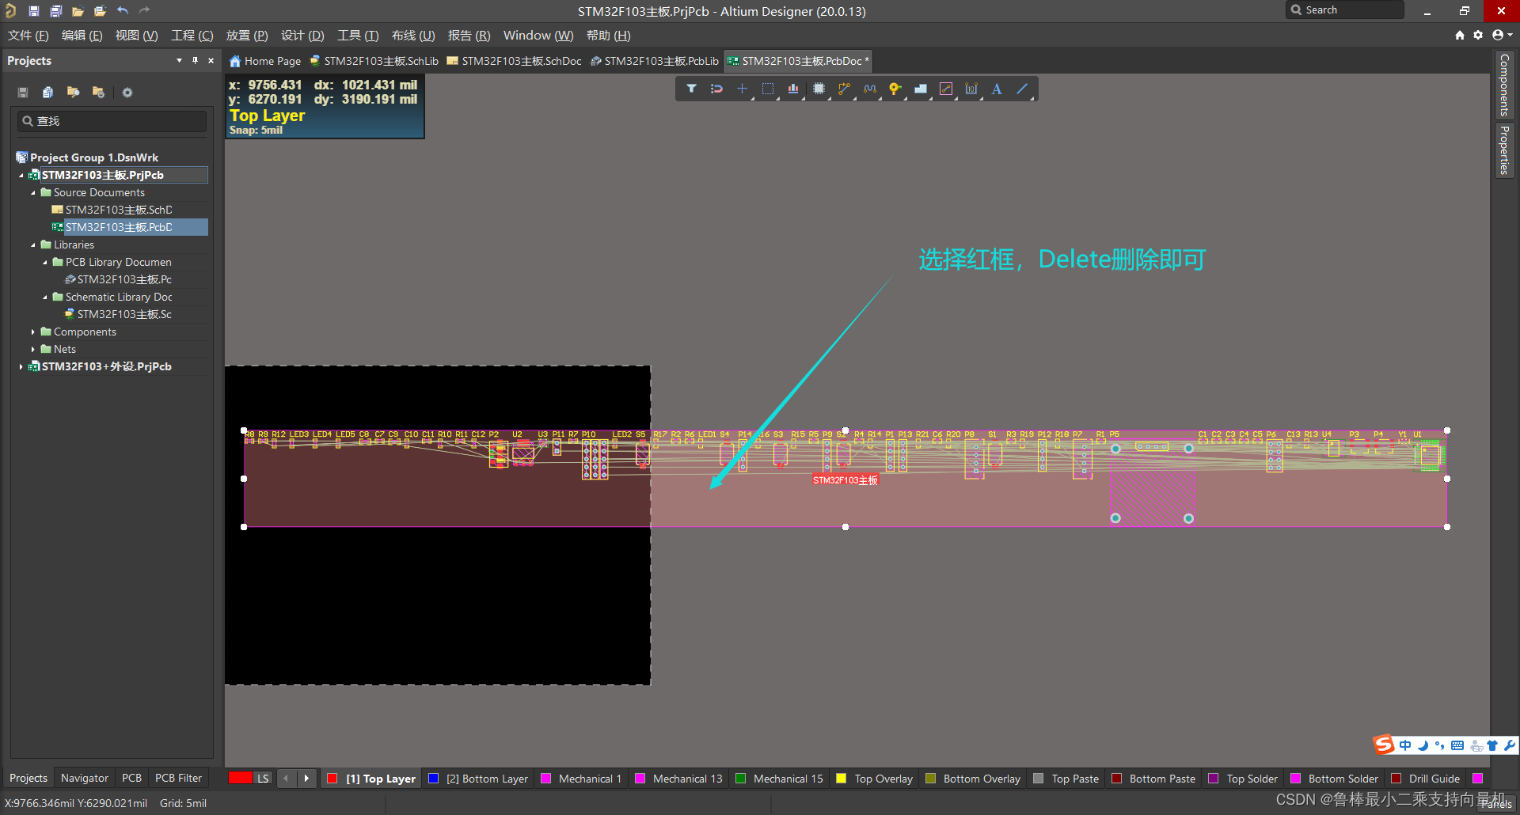The height and width of the screenshot is (815, 1520).
Task: Click the Sogou input method S icon
Action: click(x=1384, y=744)
